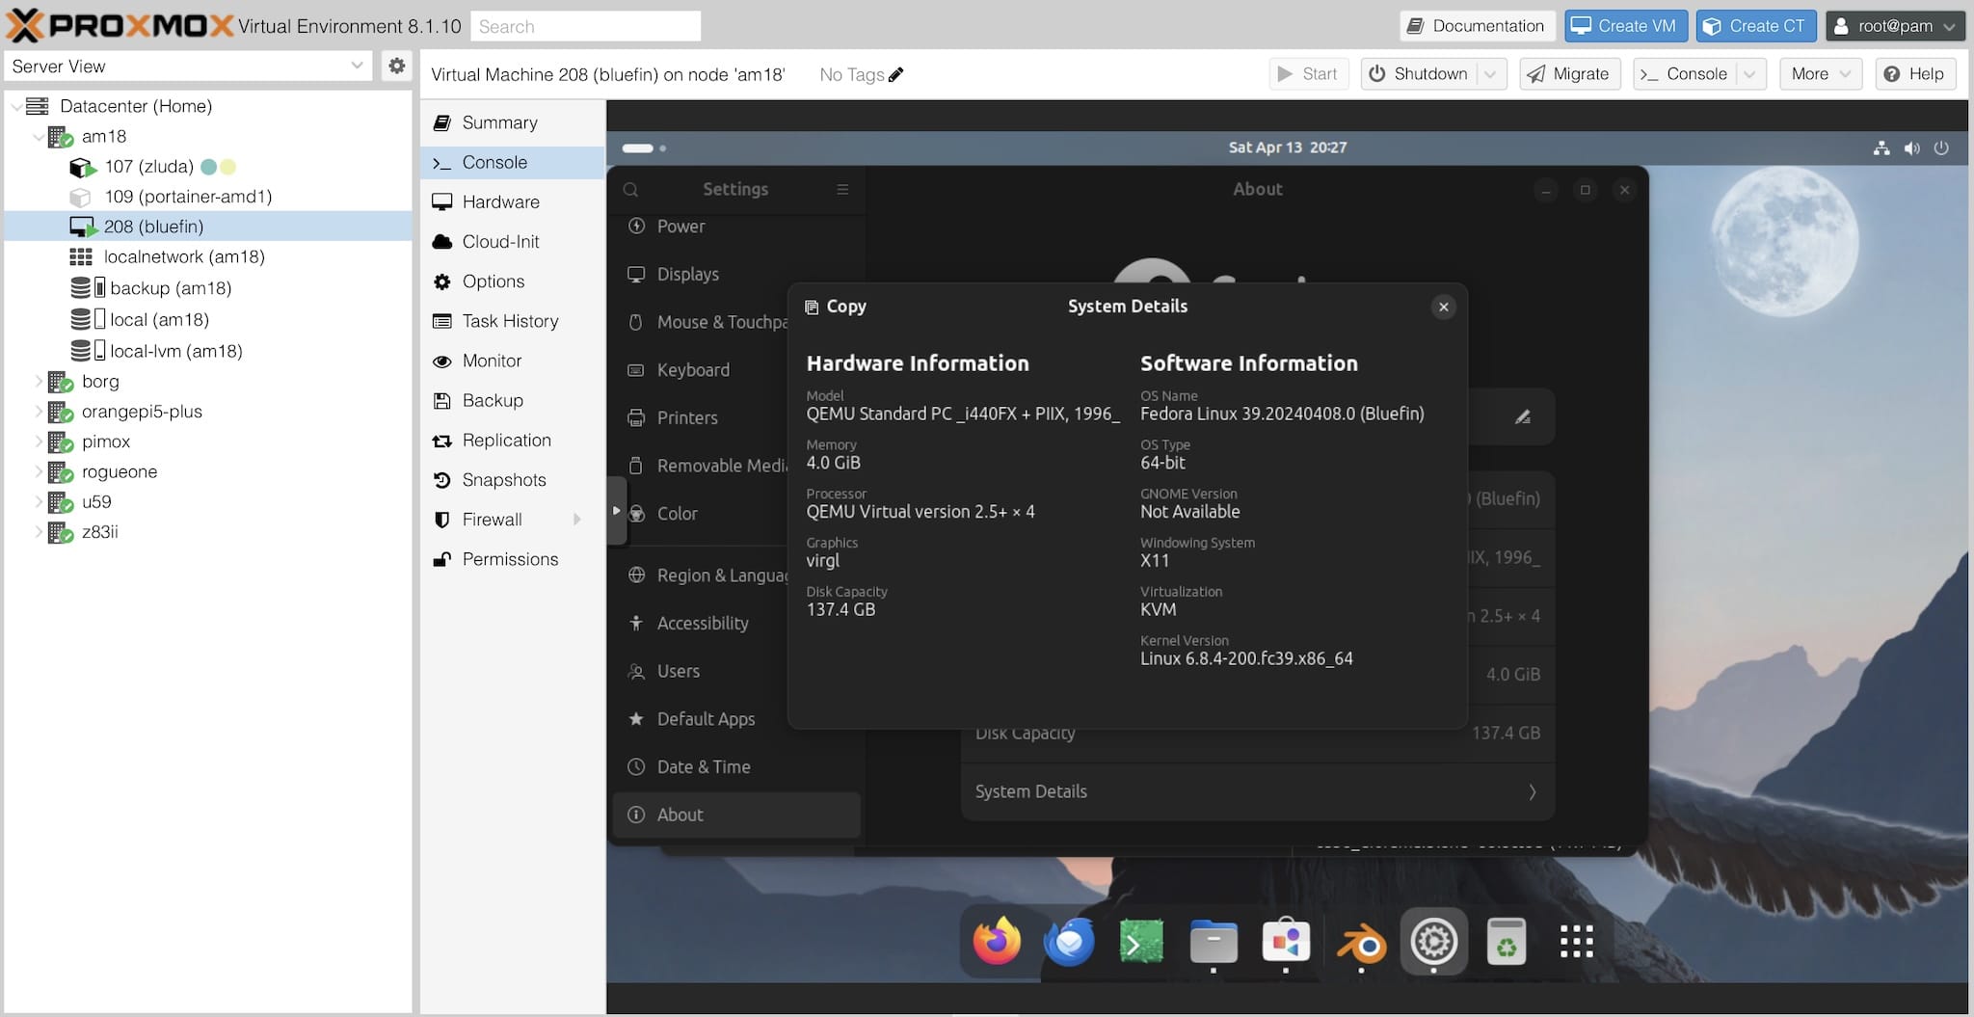
Task: Open the Files manager dock icon
Action: point(1214,942)
